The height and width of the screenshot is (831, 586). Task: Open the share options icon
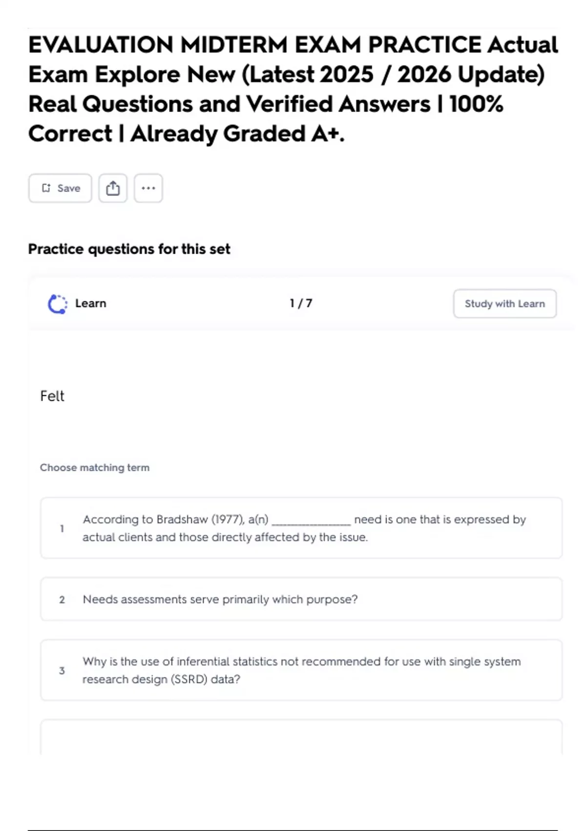pos(113,188)
